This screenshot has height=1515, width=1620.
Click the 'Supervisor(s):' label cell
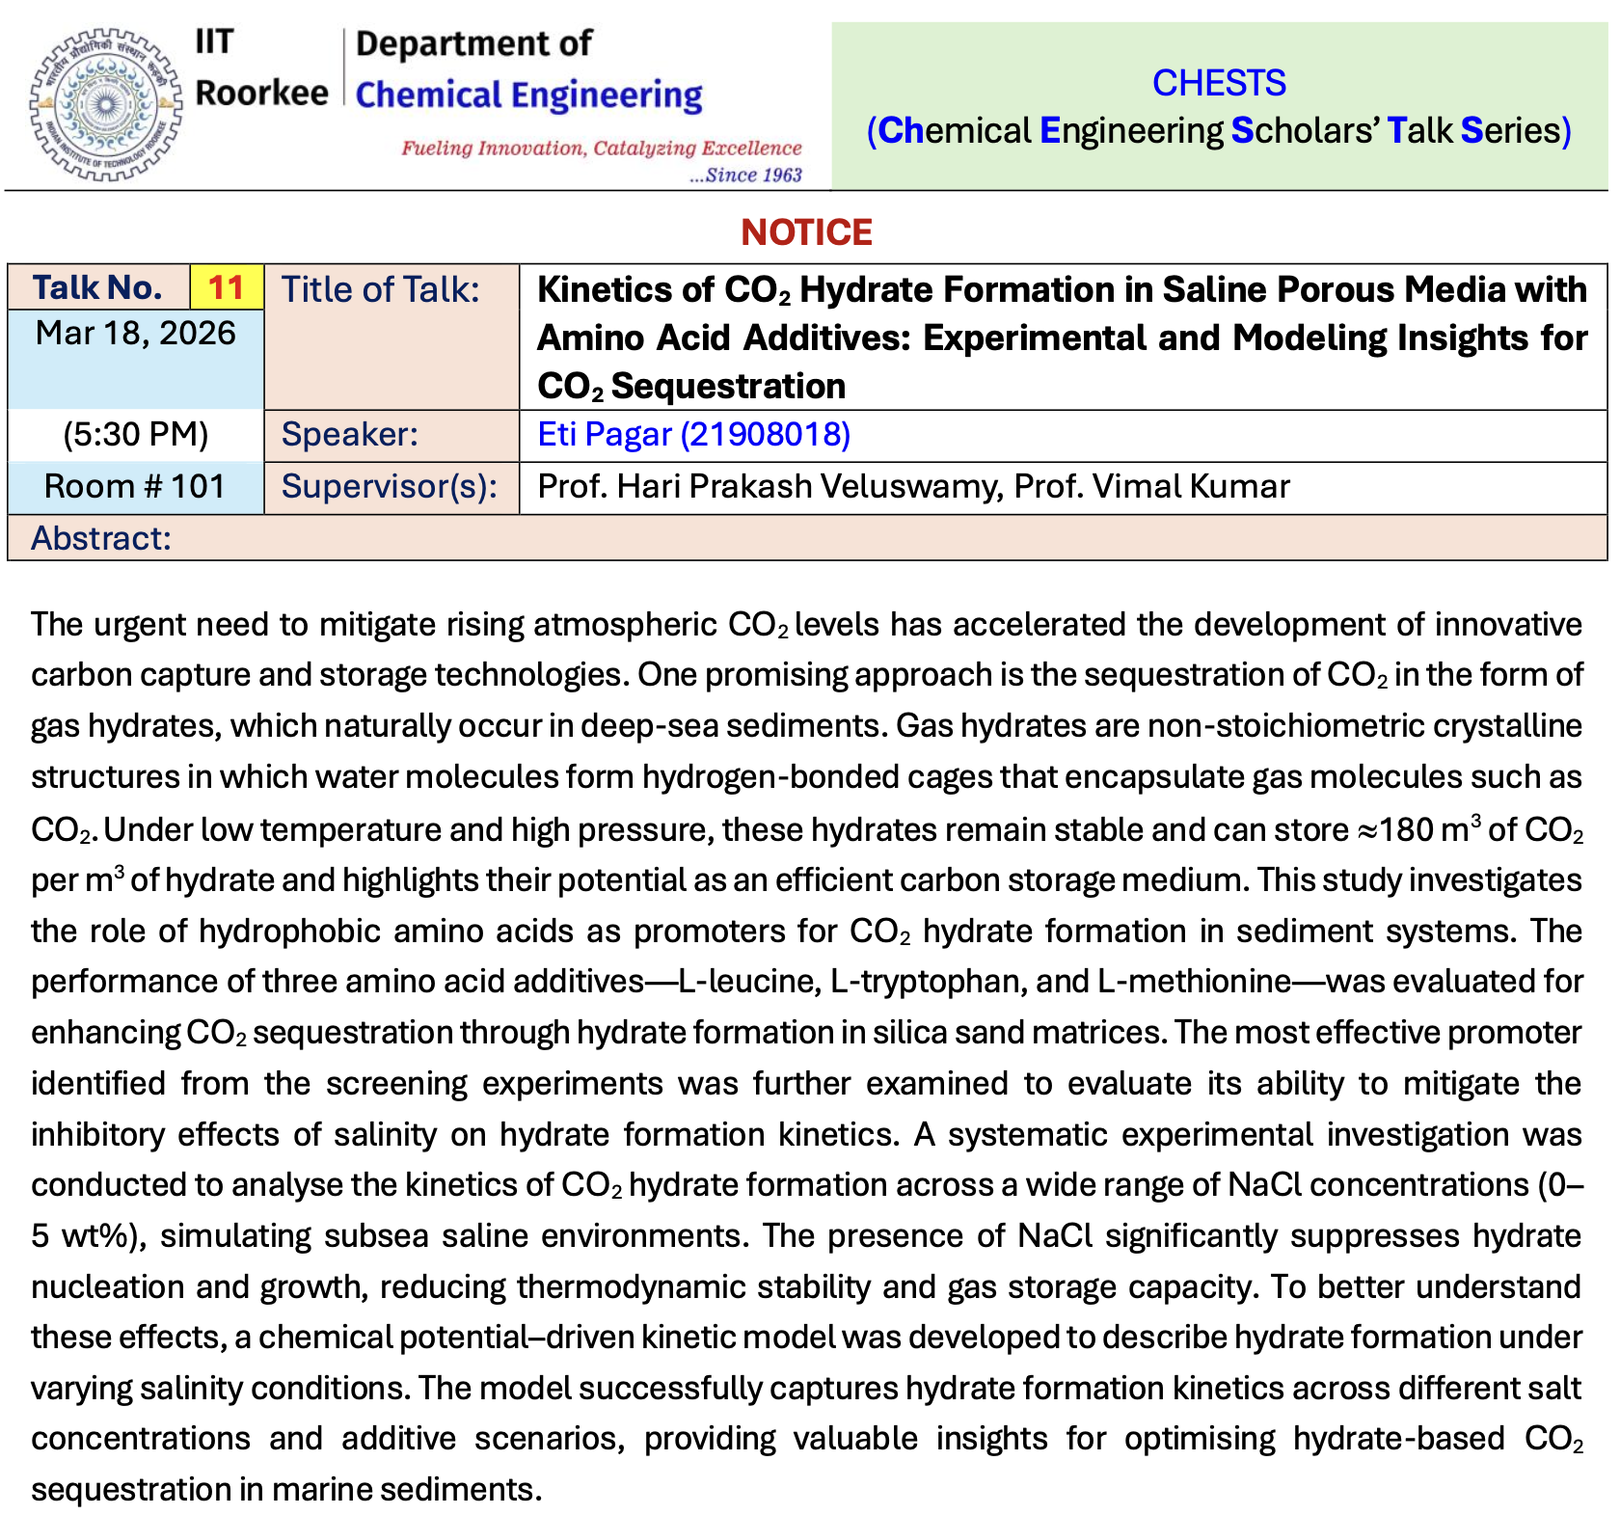point(389,487)
